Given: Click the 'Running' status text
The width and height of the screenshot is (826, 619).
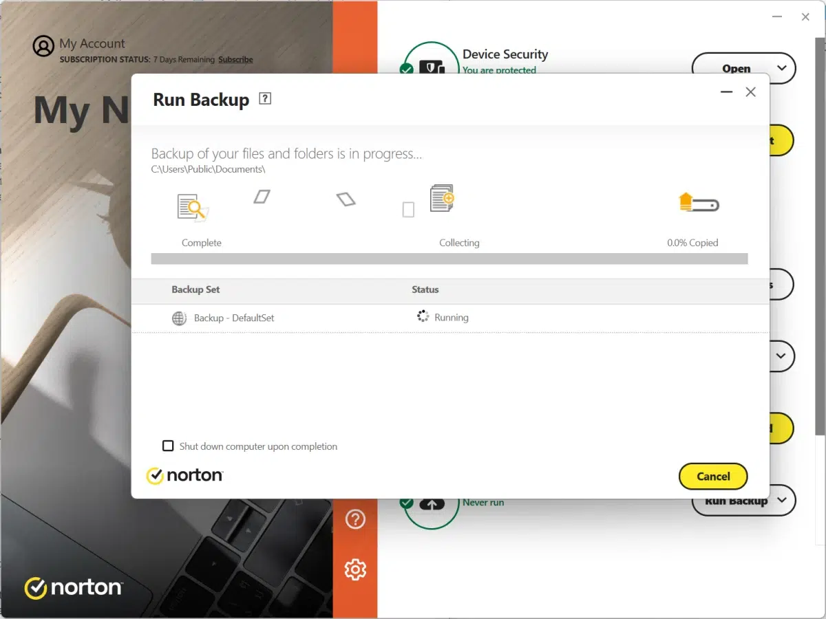Looking at the screenshot, I should point(452,318).
